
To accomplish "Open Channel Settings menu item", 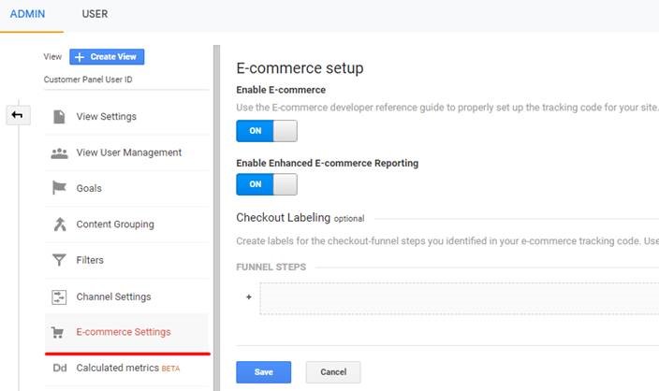I will [126, 297].
